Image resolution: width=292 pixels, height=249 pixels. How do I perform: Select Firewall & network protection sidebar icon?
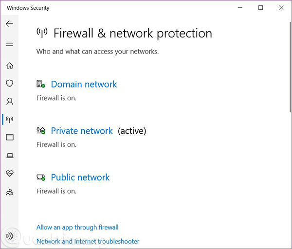10,119
